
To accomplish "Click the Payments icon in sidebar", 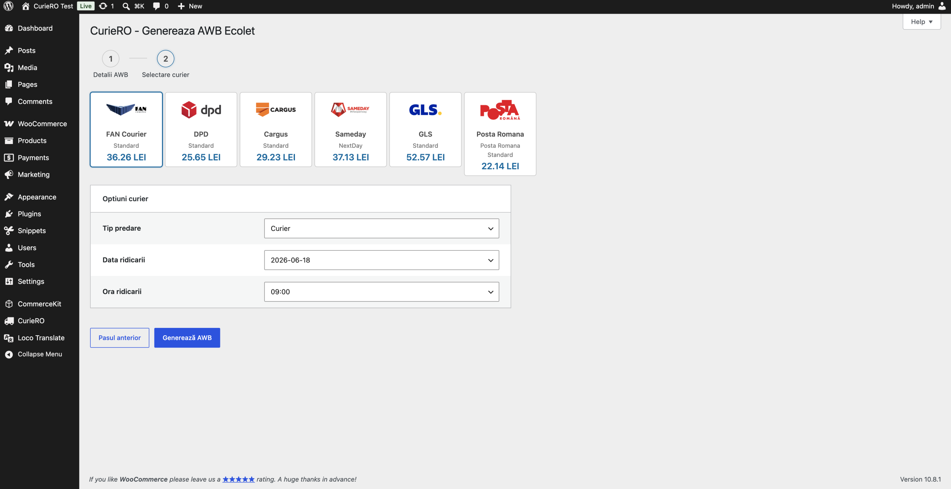I will click(x=9, y=157).
